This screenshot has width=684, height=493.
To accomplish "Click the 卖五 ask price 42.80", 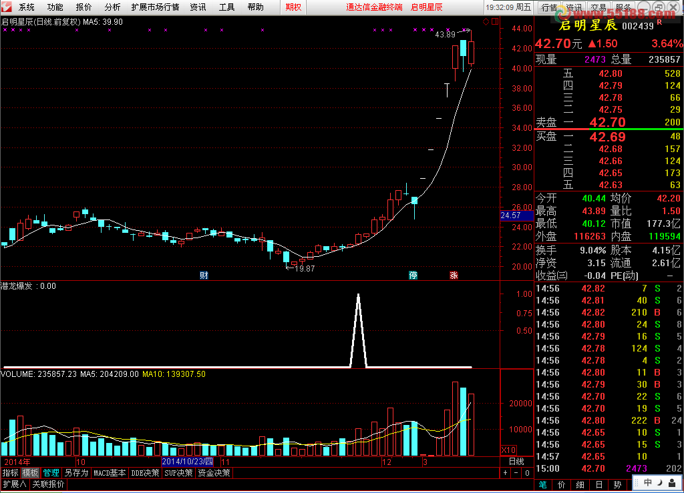I will [611, 73].
